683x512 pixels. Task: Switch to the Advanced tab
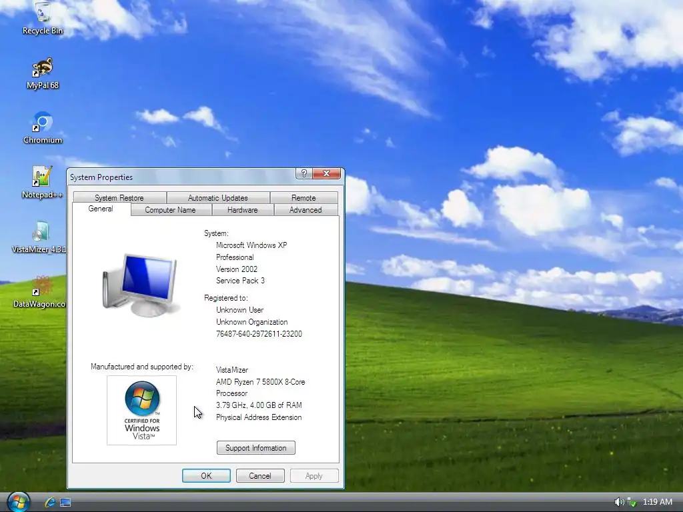pyautogui.click(x=305, y=210)
